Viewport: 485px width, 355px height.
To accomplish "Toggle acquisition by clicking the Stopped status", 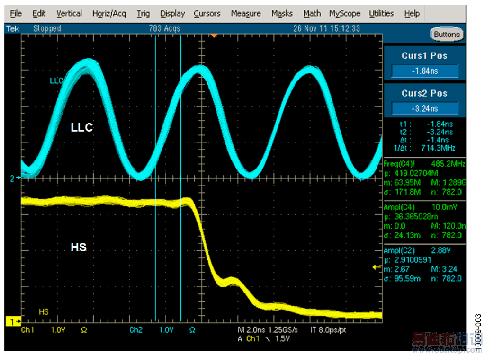I will pos(47,28).
